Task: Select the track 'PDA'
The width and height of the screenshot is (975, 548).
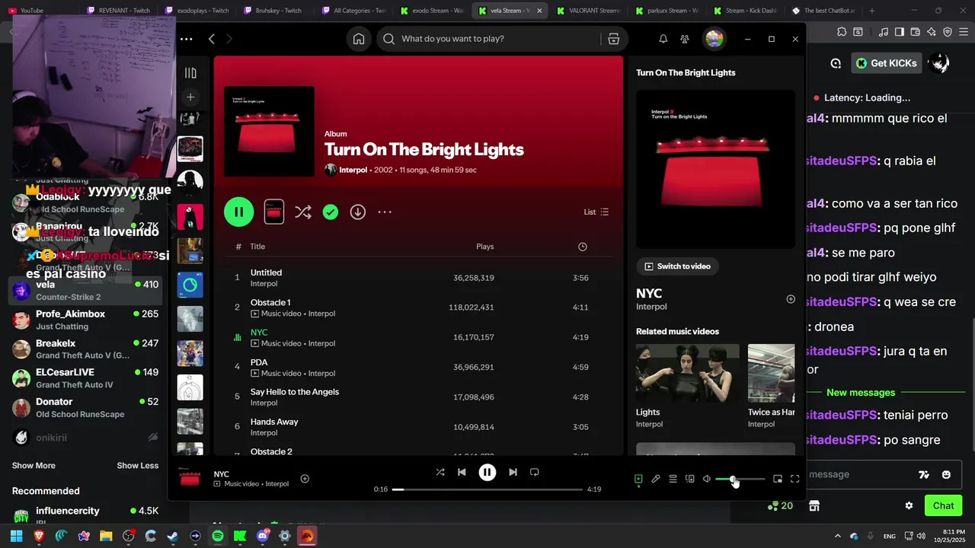Action: [419, 367]
